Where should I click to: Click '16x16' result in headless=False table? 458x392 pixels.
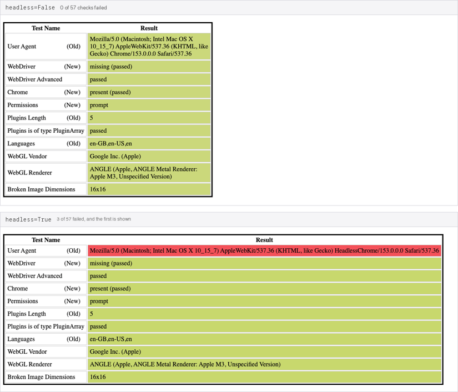pyautogui.click(x=149, y=189)
